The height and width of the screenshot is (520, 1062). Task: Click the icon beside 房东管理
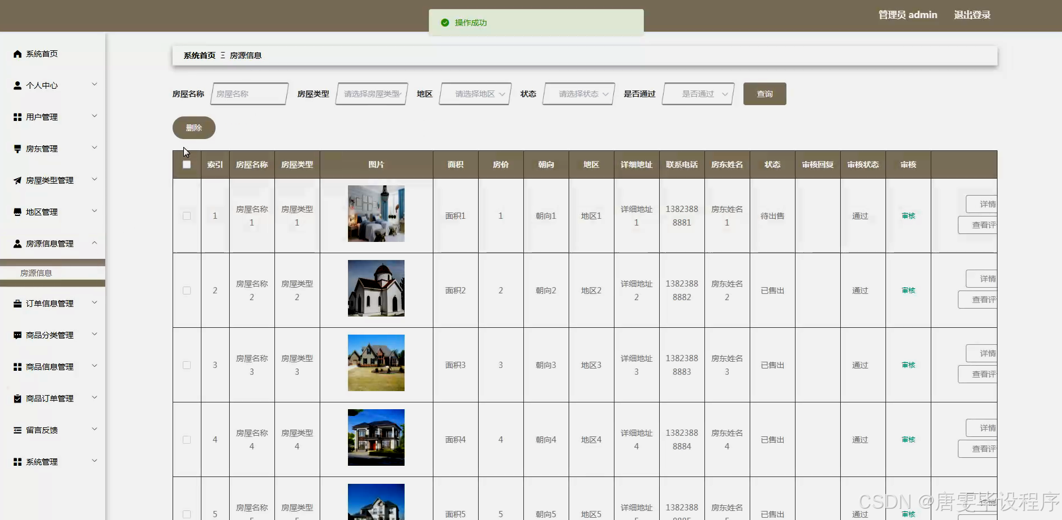tap(18, 149)
